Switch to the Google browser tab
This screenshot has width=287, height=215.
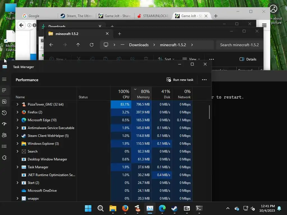click(39, 16)
